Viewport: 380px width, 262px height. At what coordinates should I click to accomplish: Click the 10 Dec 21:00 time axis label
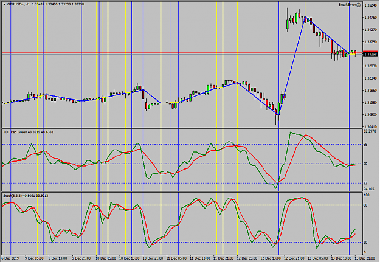tap(153, 258)
